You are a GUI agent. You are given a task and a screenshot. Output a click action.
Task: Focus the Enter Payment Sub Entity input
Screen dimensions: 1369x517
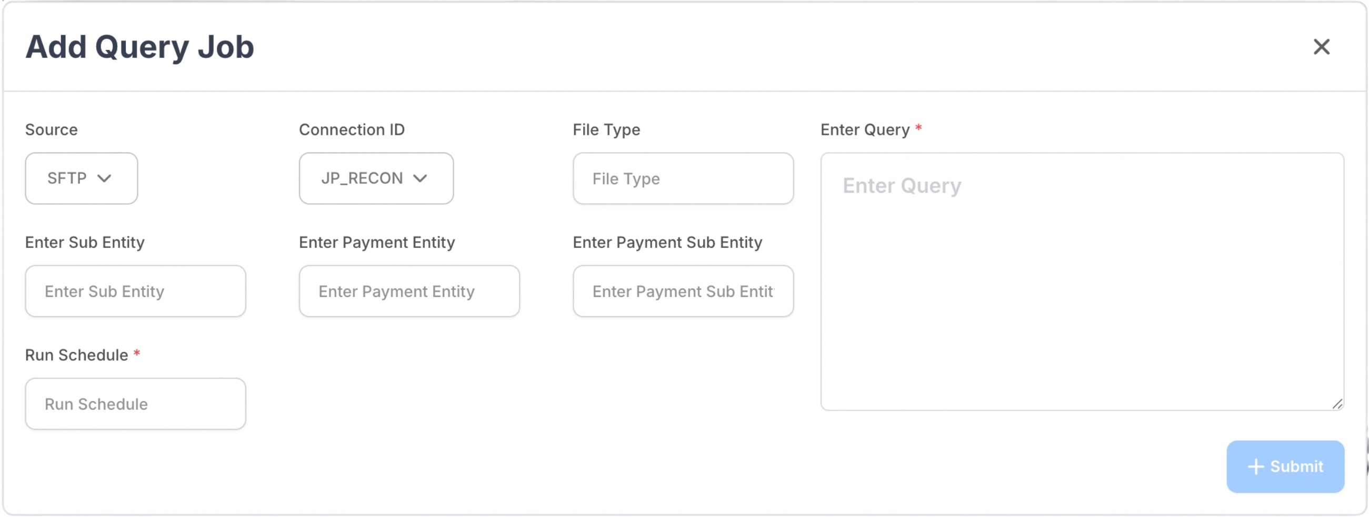pyautogui.click(x=683, y=291)
